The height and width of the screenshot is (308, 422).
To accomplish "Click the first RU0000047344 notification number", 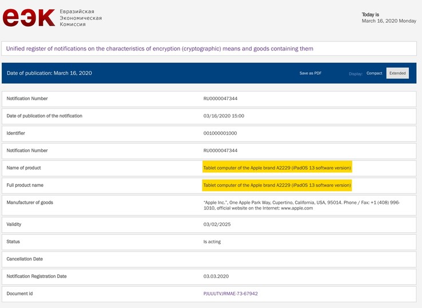I will tap(220, 98).
